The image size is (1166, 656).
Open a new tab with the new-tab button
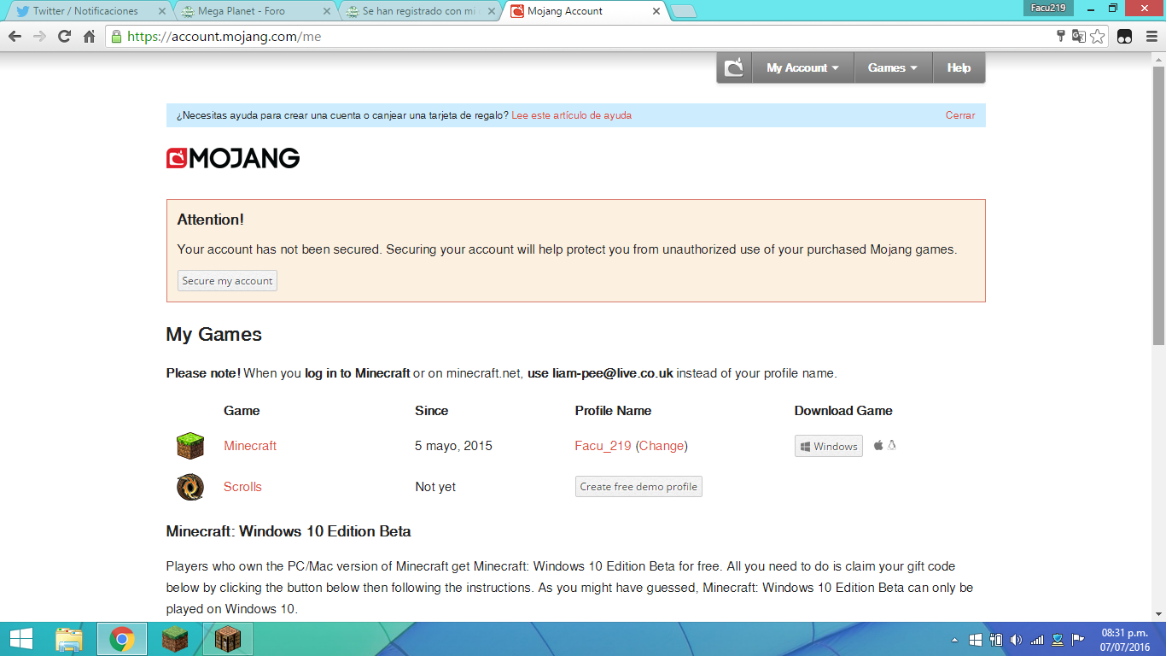point(684,11)
